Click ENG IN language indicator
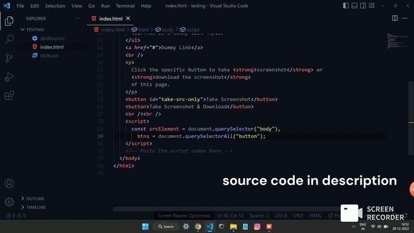Image resolution: width=414 pixels, height=233 pixels. [x=363, y=227]
